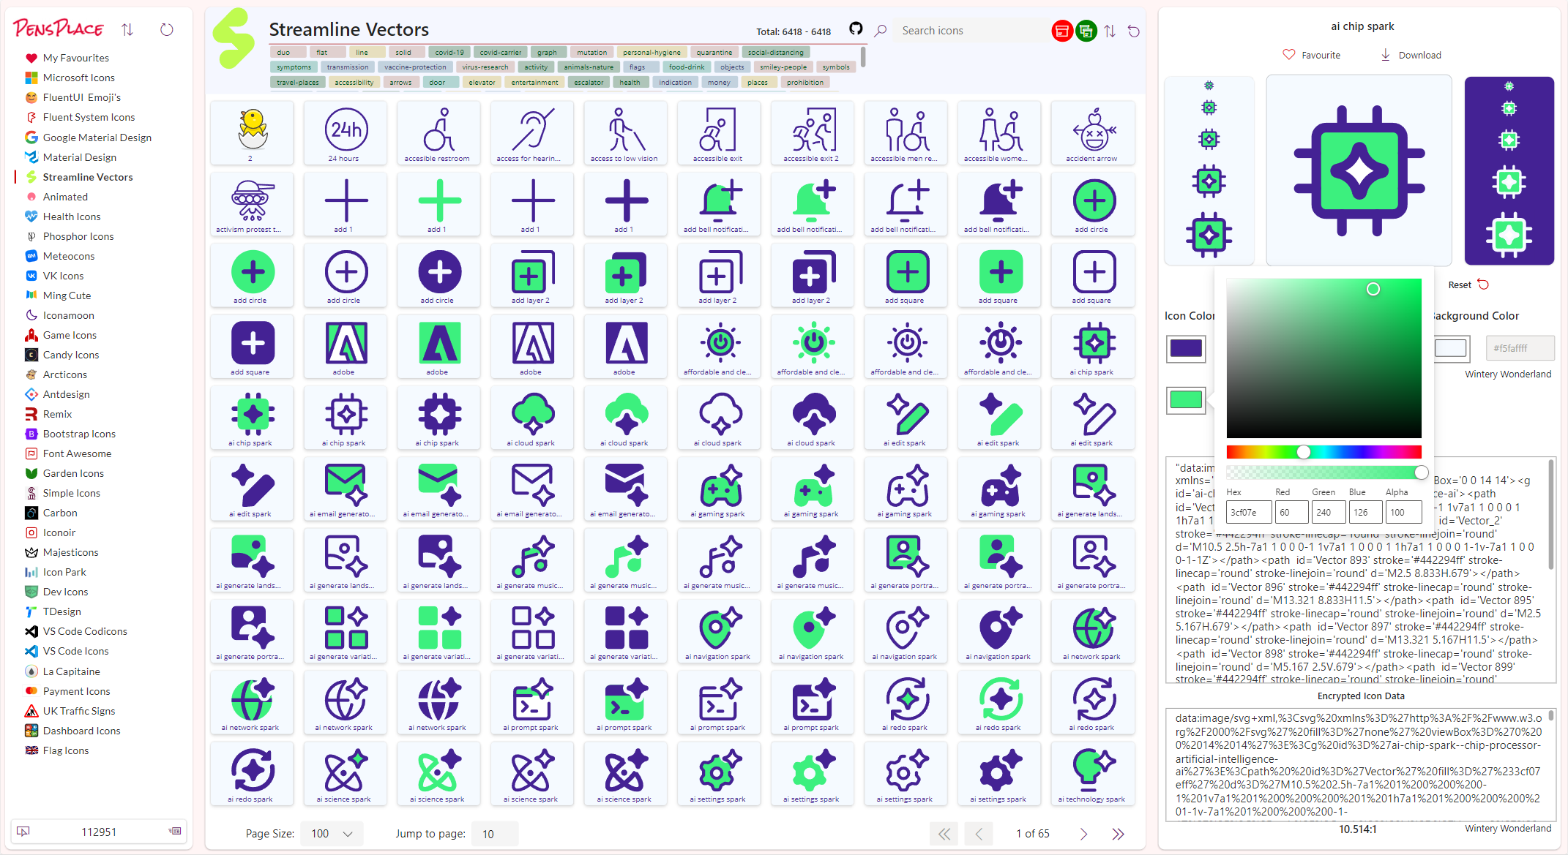Viewport: 1568px width, 855px height.
Task: Click the magnifier search icon
Action: coord(881,31)
